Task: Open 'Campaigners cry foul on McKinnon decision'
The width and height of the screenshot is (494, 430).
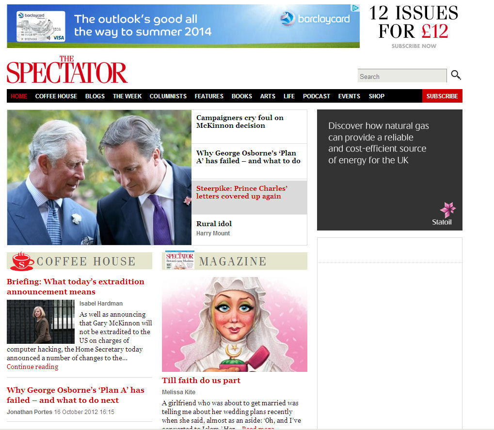Action: pos(239,122)
